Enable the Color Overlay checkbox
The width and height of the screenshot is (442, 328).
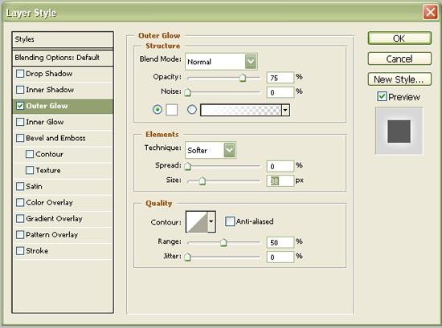pyautogui.click(x=20, y=202)
